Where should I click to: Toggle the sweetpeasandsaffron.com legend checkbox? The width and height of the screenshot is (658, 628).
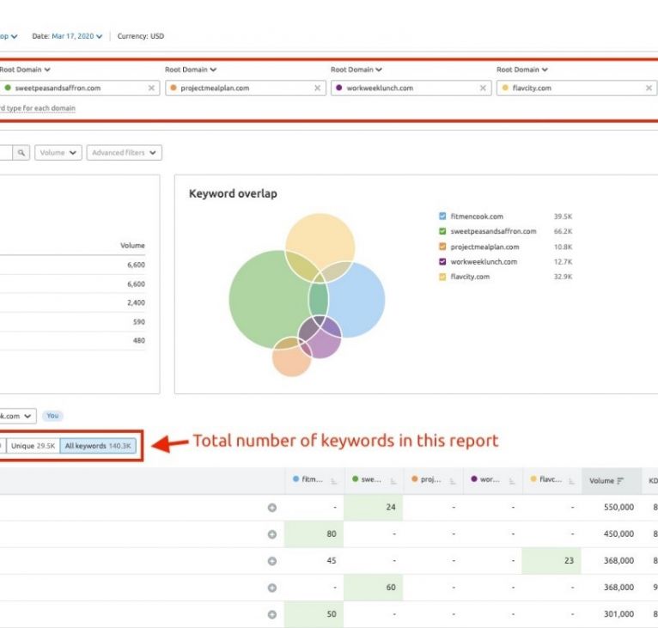tap(442, 231)
